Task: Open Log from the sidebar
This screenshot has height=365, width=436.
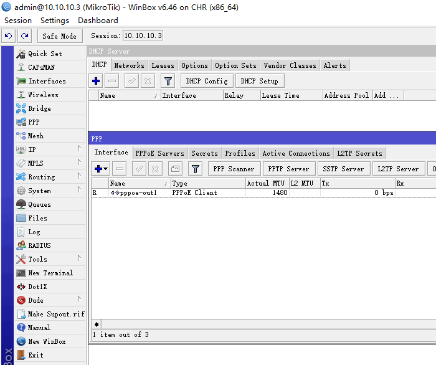Action: point(50,232)
